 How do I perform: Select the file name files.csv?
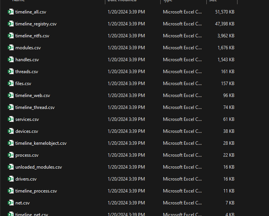[23, 84]
